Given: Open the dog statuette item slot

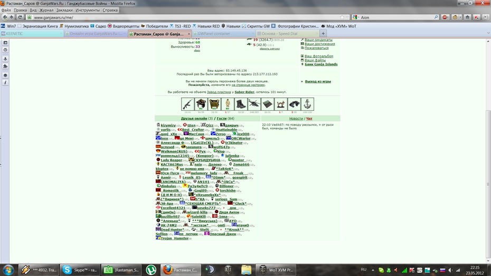Looking at the screenshot, I should (280, 104).
